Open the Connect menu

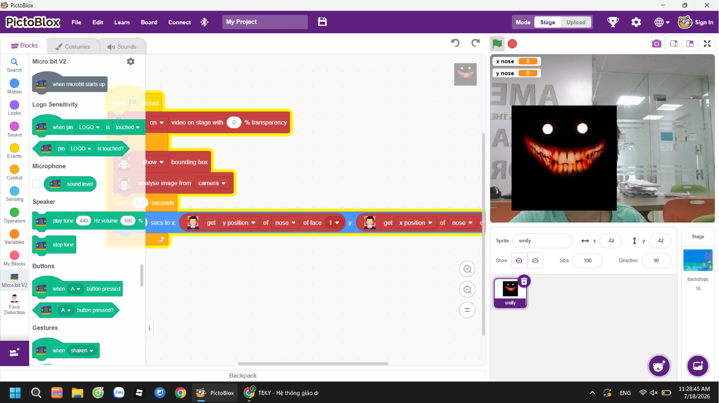point(180,22)
